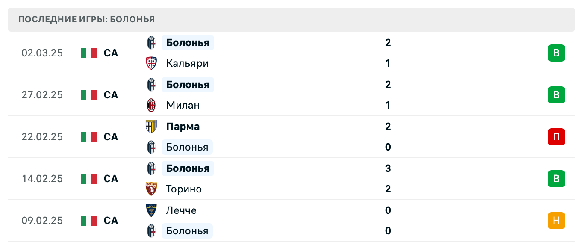Click the ПОСЛЕДНИЕ ИГРЫ: БОЛОНЬЯ header
583x248 pixels.
point(85,19)
